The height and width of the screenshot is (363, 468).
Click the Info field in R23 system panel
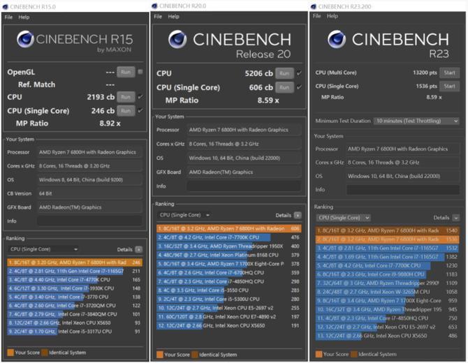(x=403, y=189)
